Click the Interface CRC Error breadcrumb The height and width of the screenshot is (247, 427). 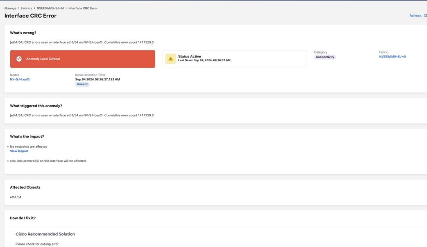[83, 8]
